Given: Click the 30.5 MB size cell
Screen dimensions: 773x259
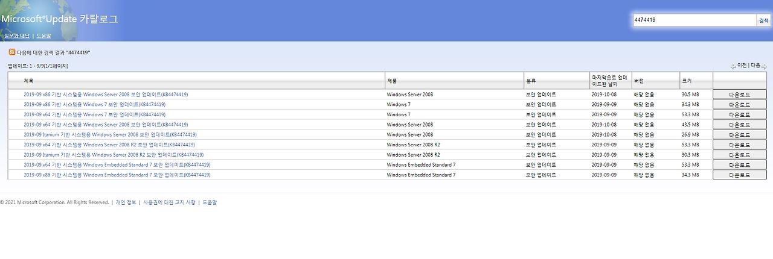Looking at the screenshot, I should pos(690,95).
